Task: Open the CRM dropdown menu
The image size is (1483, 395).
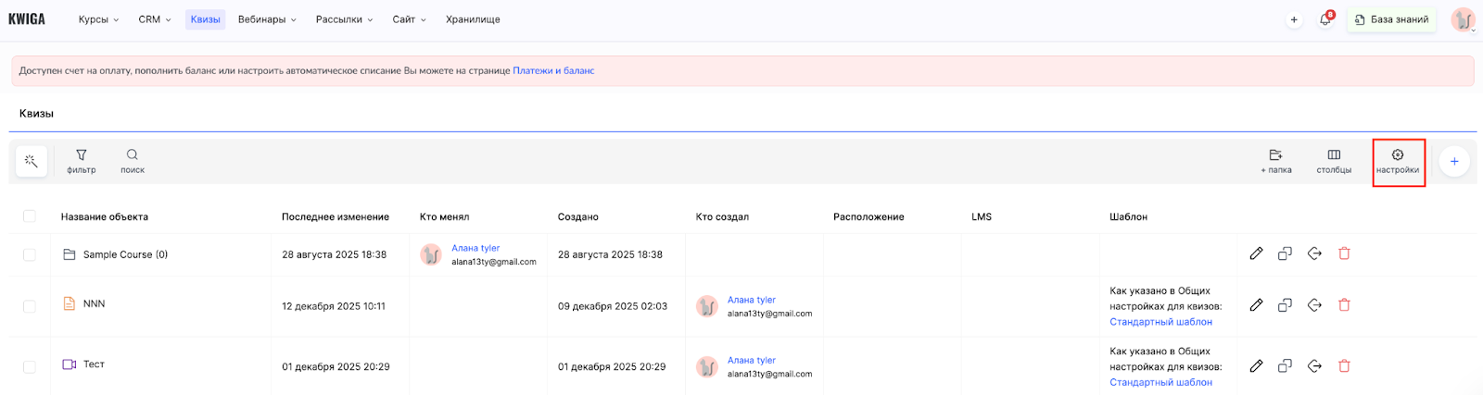Action: click(154, 19)
